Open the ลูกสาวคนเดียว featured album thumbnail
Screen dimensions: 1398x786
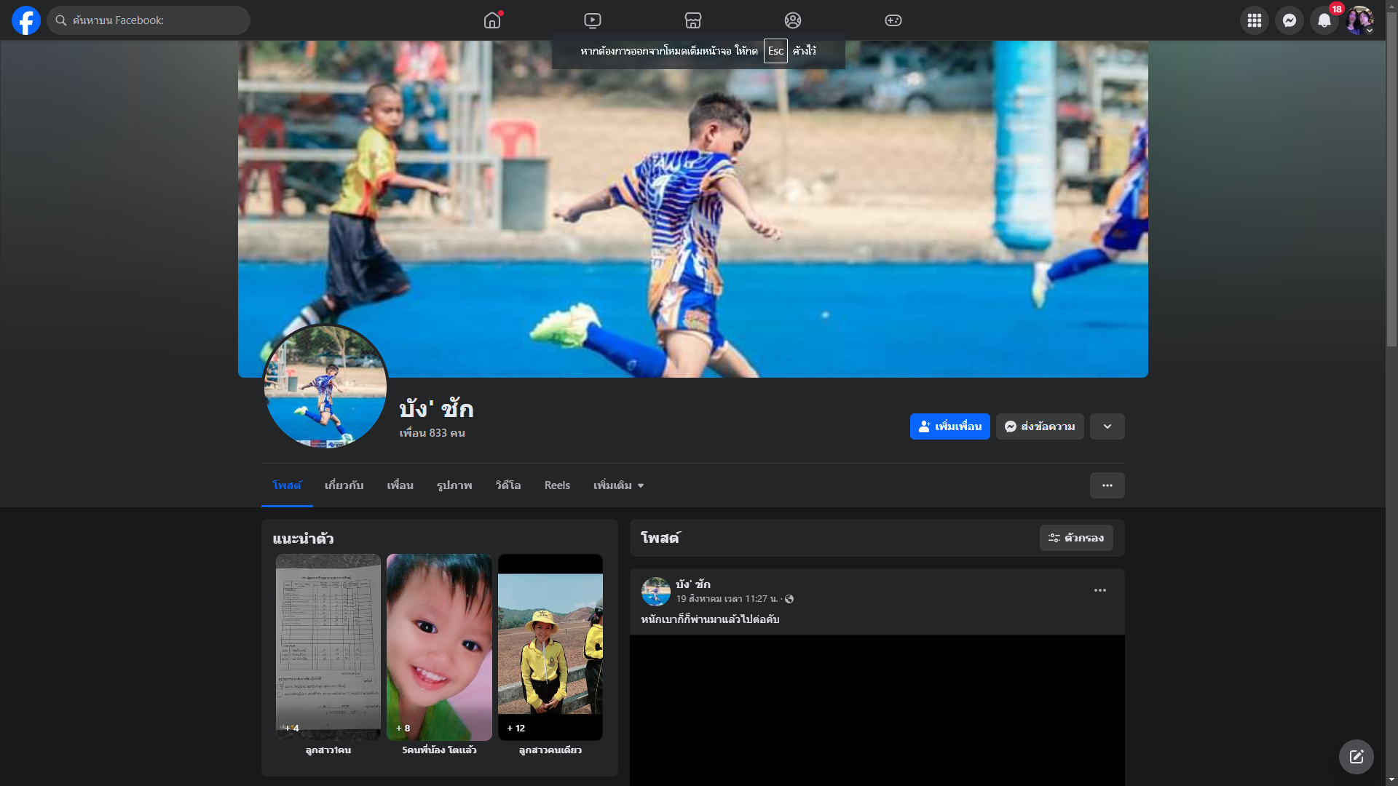point(550,647)
